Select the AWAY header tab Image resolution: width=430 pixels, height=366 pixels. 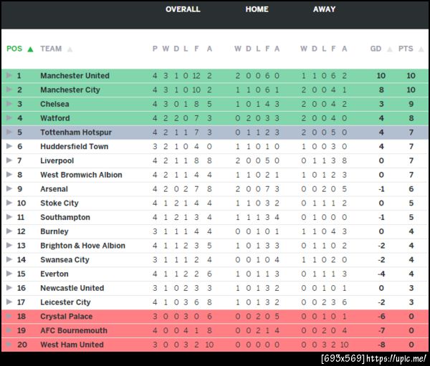pos(324,9)
